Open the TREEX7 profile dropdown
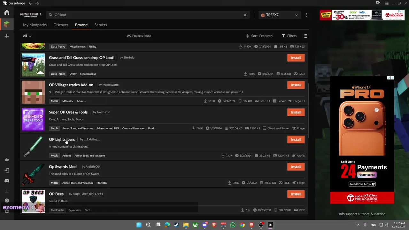This screenshot has height=230, width=409. [x=280, y=15]
